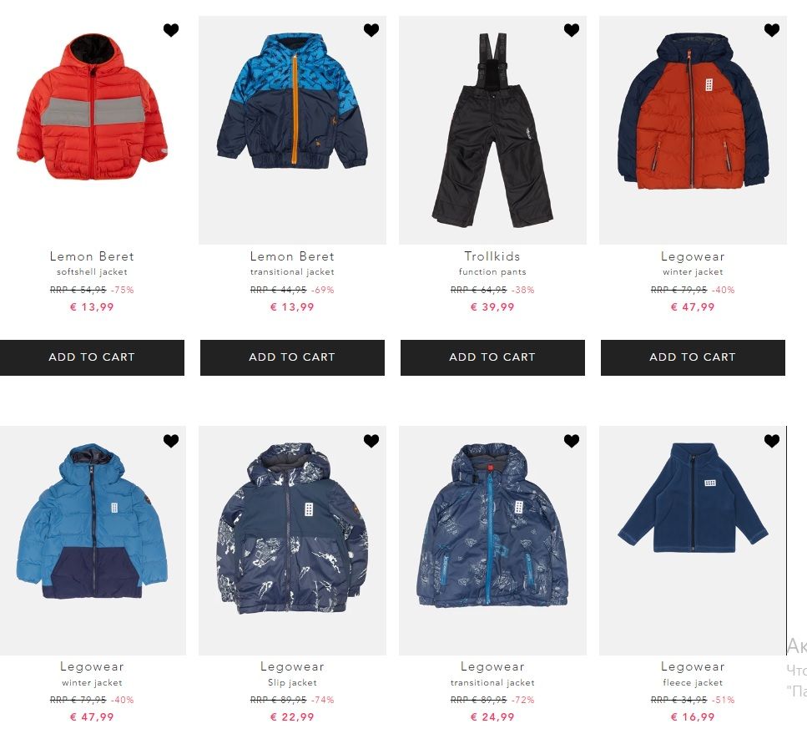
Task: Open blue Legowear winter jacket product photo
Action: (92, 540)
